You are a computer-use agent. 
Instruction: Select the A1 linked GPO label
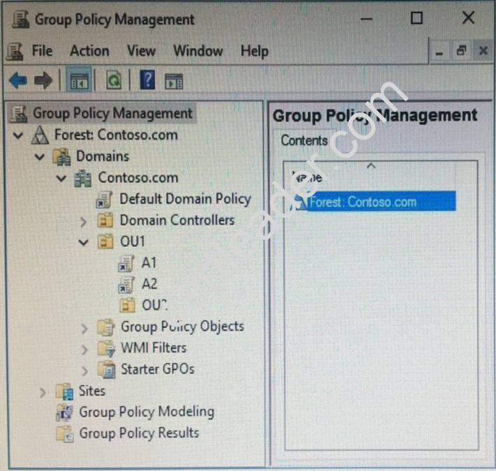point(149,263)
